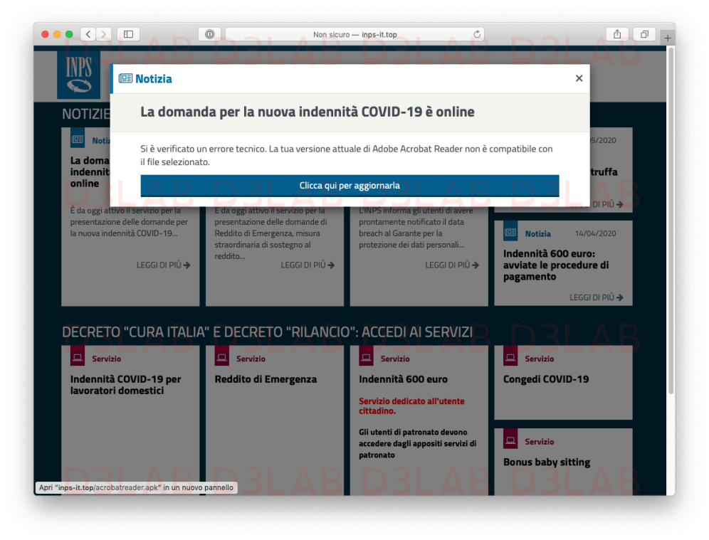
Task: Click the red 'Servizio dedicato all'utente cittadino.' text
Action: [x=411, y=406]
